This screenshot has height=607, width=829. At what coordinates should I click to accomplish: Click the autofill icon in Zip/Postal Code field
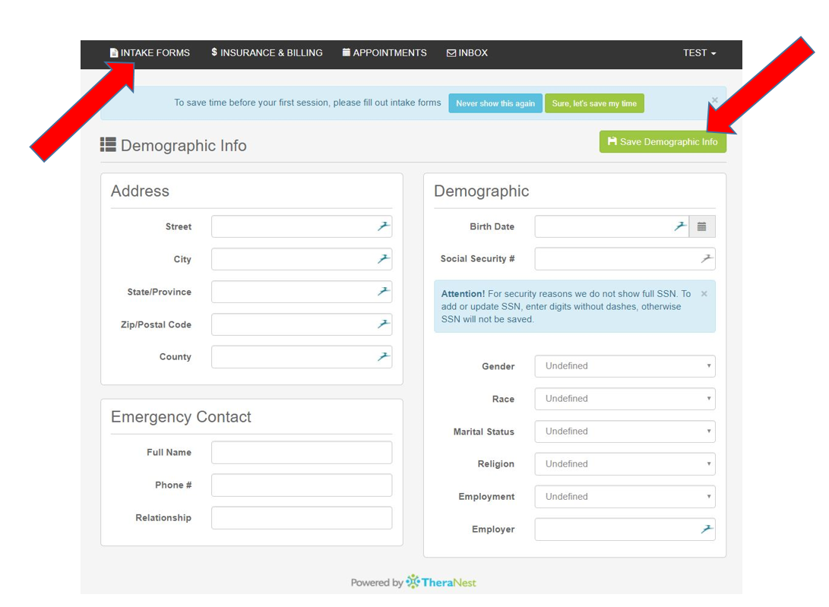click(x=384, y=324)
